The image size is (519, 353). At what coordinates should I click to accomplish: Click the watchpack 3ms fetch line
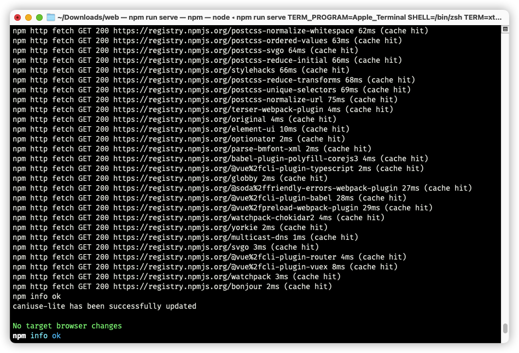[x=177, y=277]
